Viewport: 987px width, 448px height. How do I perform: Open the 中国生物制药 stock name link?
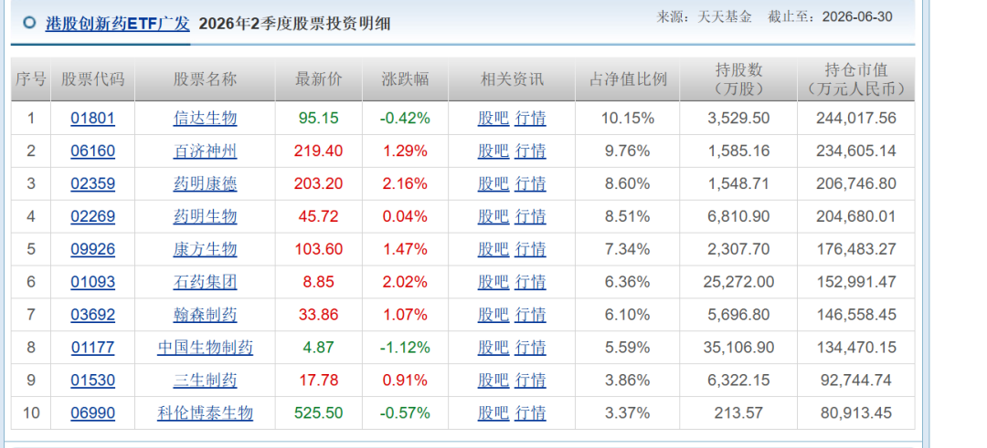tap(206, 348)
